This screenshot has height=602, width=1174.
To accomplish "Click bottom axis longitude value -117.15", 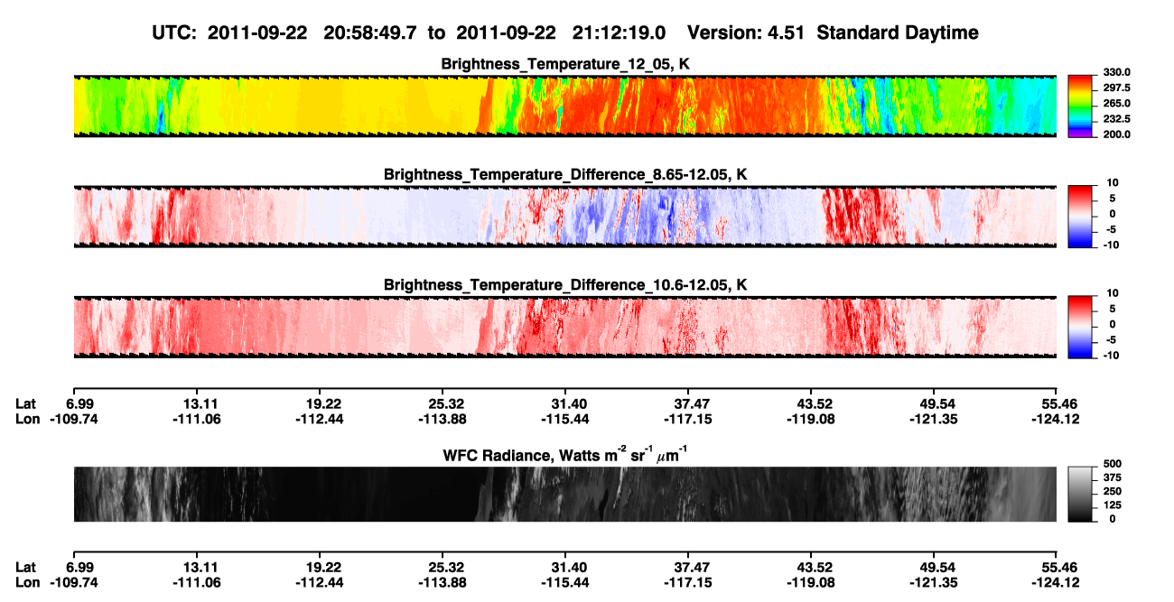I will click(690, 583).
